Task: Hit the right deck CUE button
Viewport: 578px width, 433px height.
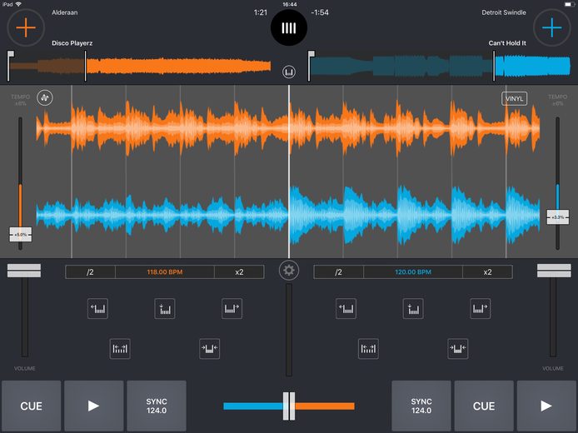Action: [x=484, y=406]
